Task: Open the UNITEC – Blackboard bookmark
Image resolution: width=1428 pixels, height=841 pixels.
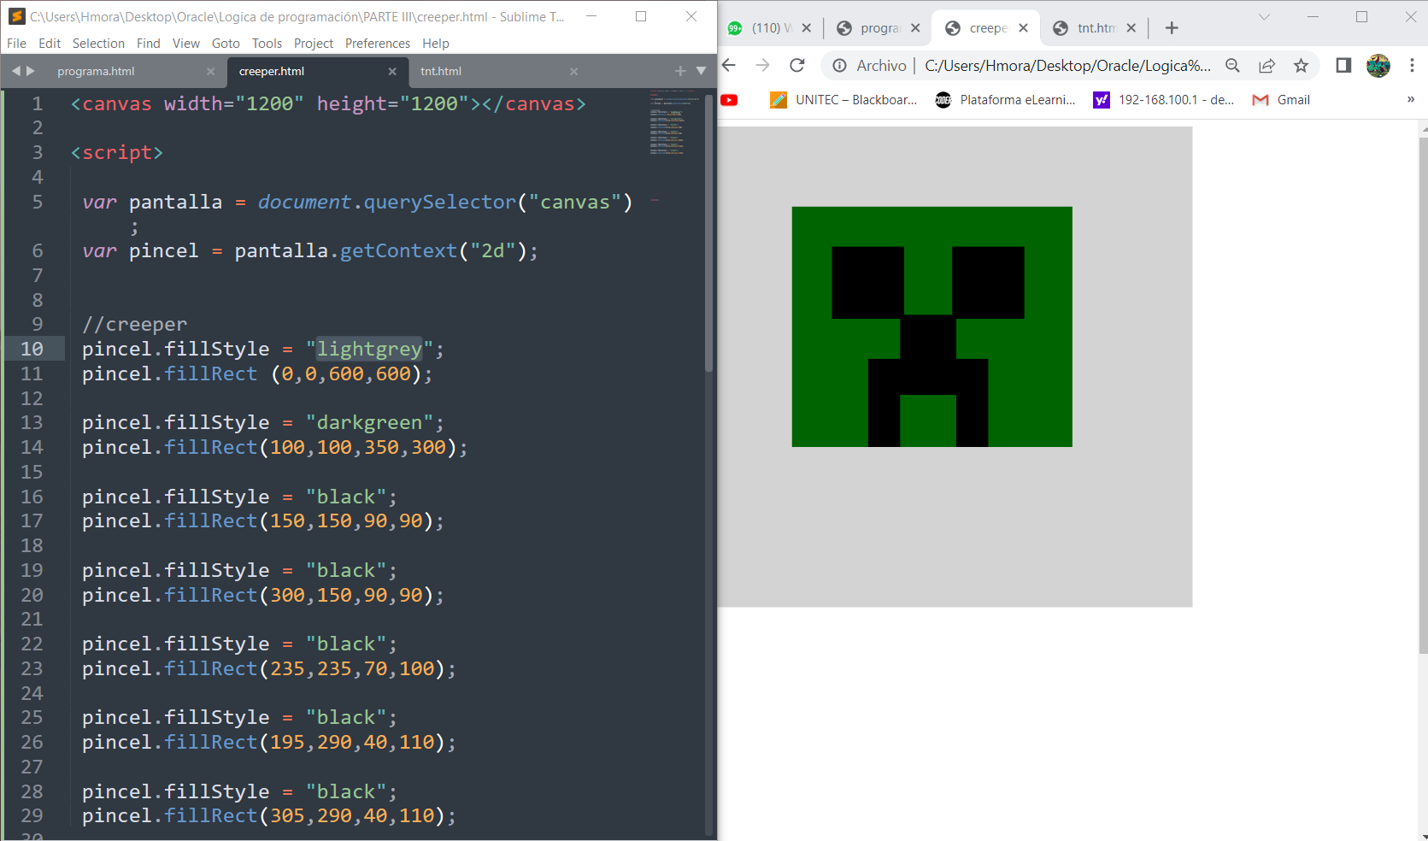Action: click(843, 100)
